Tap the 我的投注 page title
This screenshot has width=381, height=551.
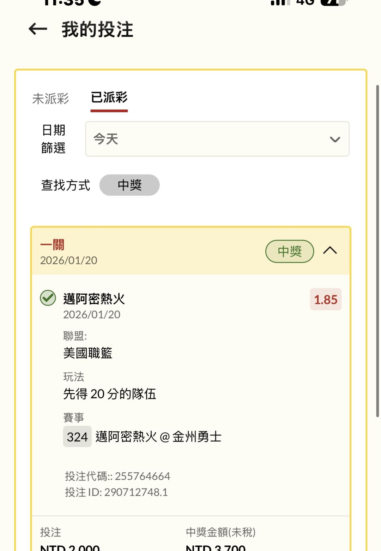97,29
